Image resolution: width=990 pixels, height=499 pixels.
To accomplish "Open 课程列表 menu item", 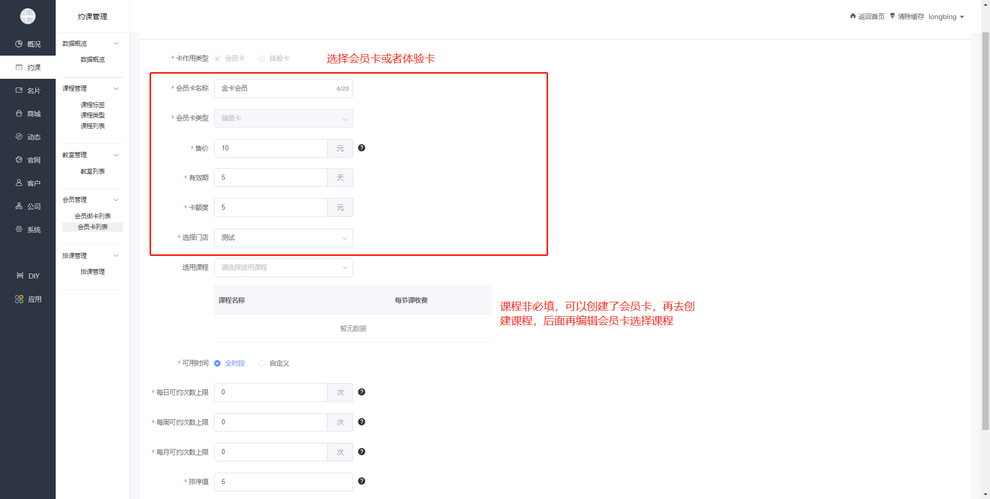I will coord(92,126).
